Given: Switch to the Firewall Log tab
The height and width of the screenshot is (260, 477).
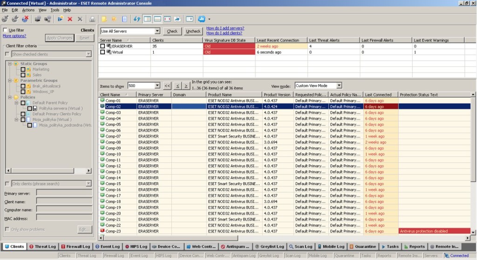Looking at the screenshot, I should [x=75, y=247].
